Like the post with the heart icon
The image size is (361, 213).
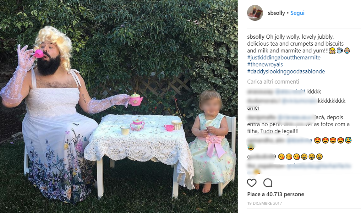tap(252, 183)
